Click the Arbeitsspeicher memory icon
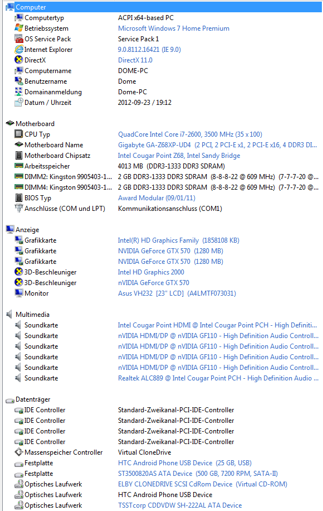The width and height of the screenshot is (323, 511). pyautogui.click(x=19, y=166)
